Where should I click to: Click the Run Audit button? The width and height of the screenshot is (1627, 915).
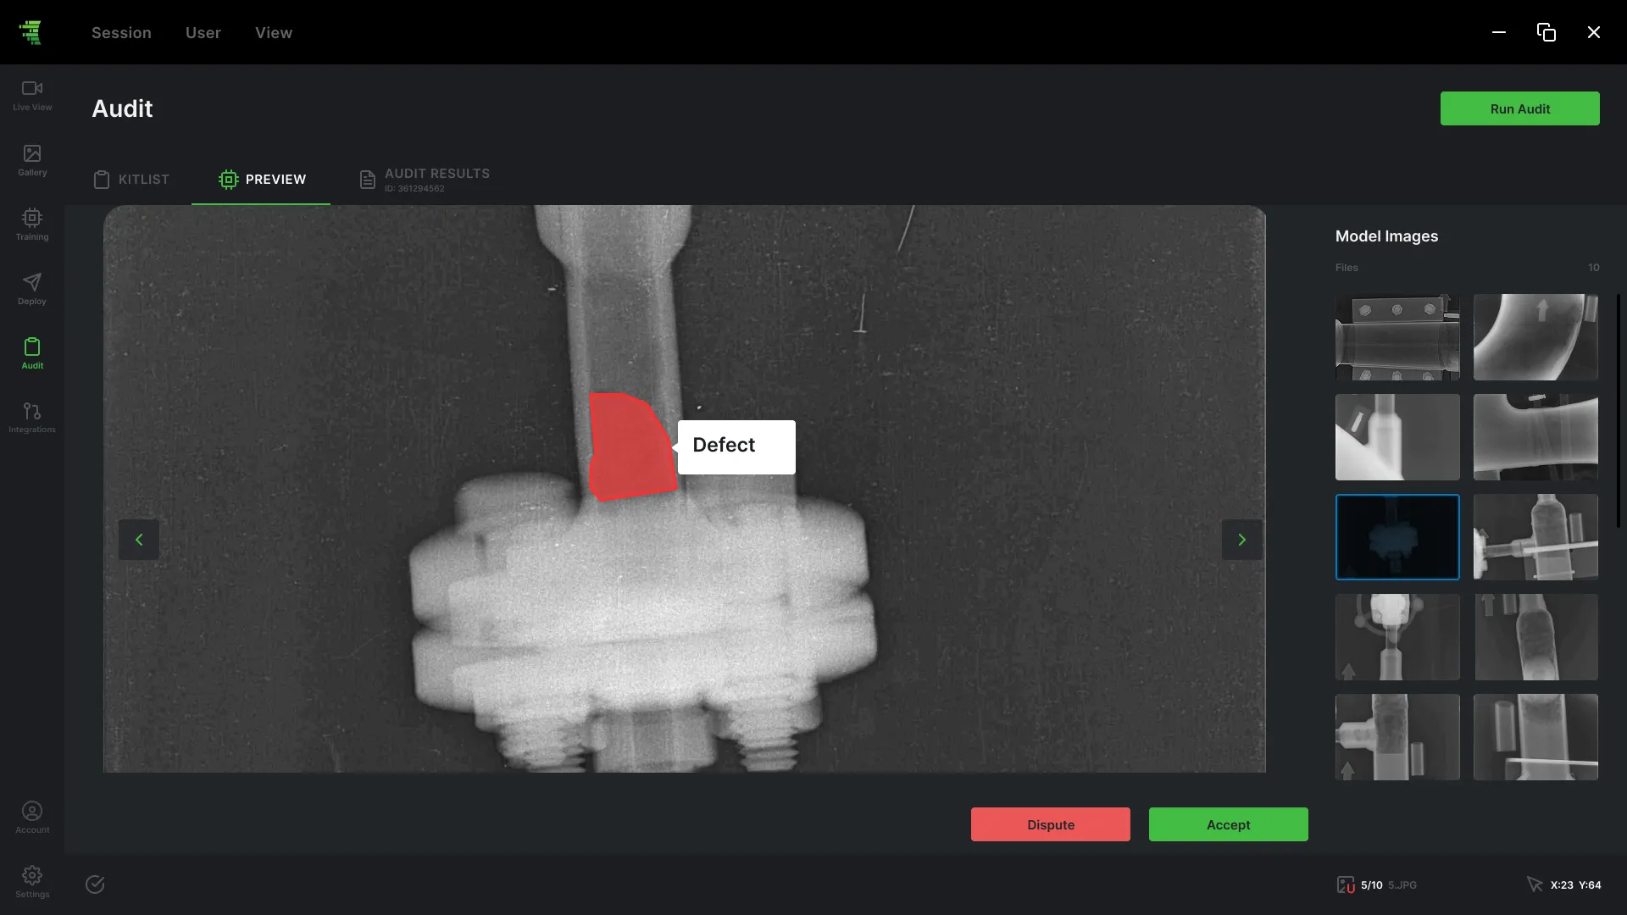tap(1520, 108)
